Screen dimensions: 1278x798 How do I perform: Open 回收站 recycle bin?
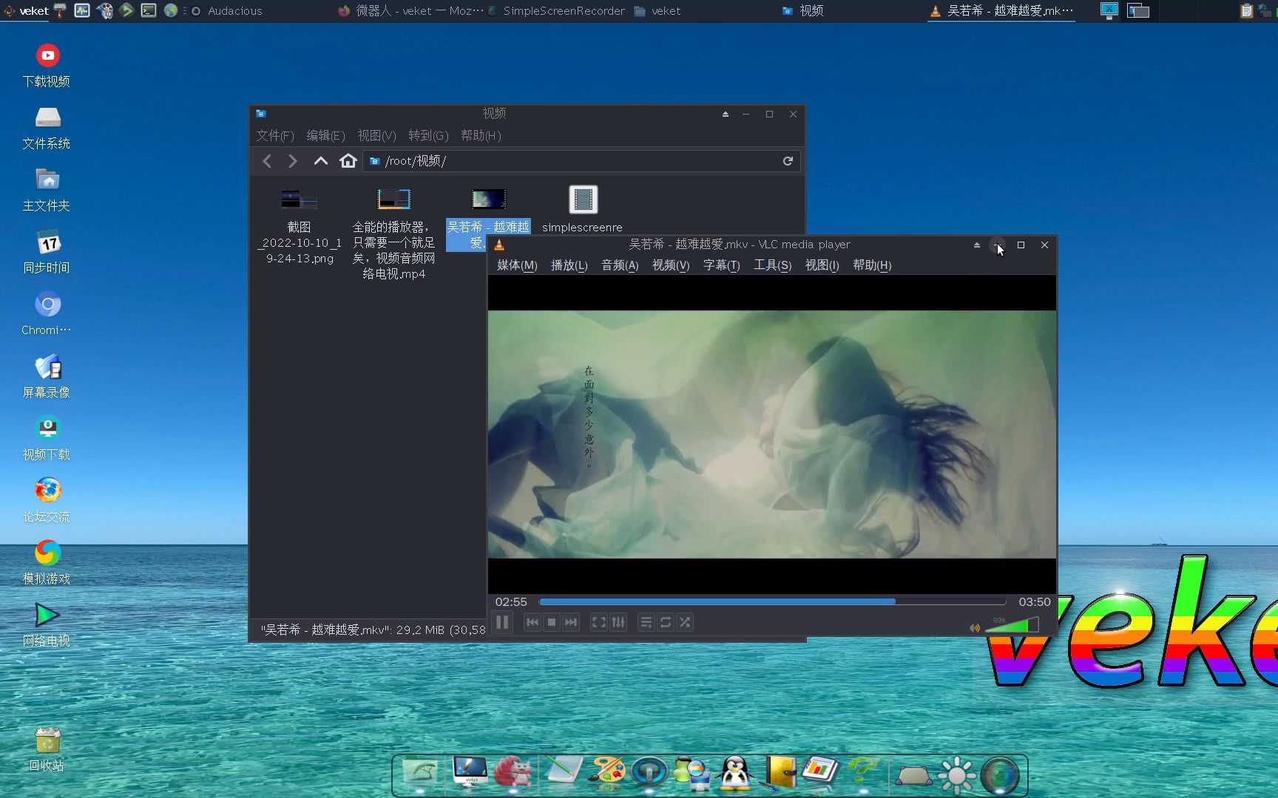[x=47, y=750]
